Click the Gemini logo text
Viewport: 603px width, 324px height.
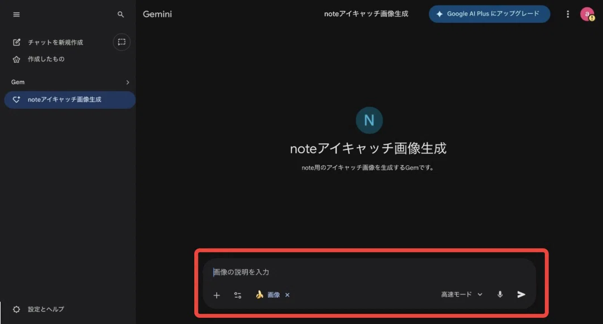coord(157,14)
